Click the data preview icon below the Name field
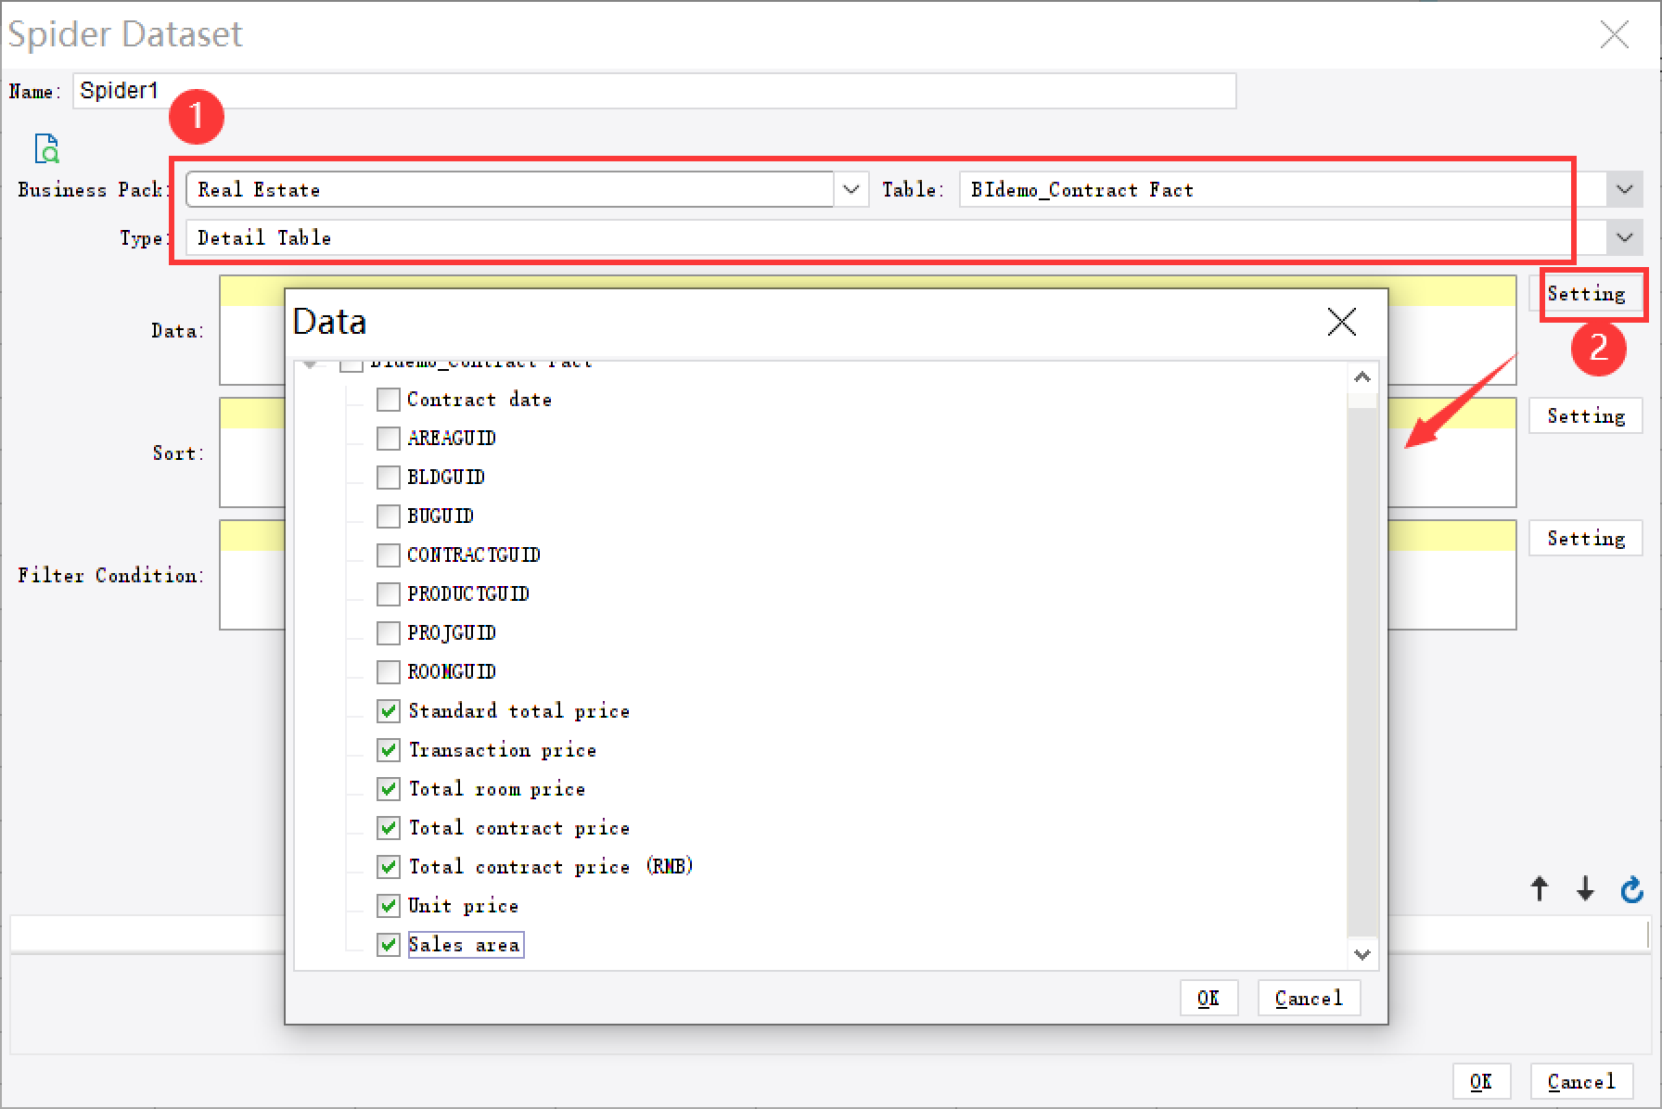Image resolution: width=1662 pixels, height=1109 pixels. [x=46, y=148]
